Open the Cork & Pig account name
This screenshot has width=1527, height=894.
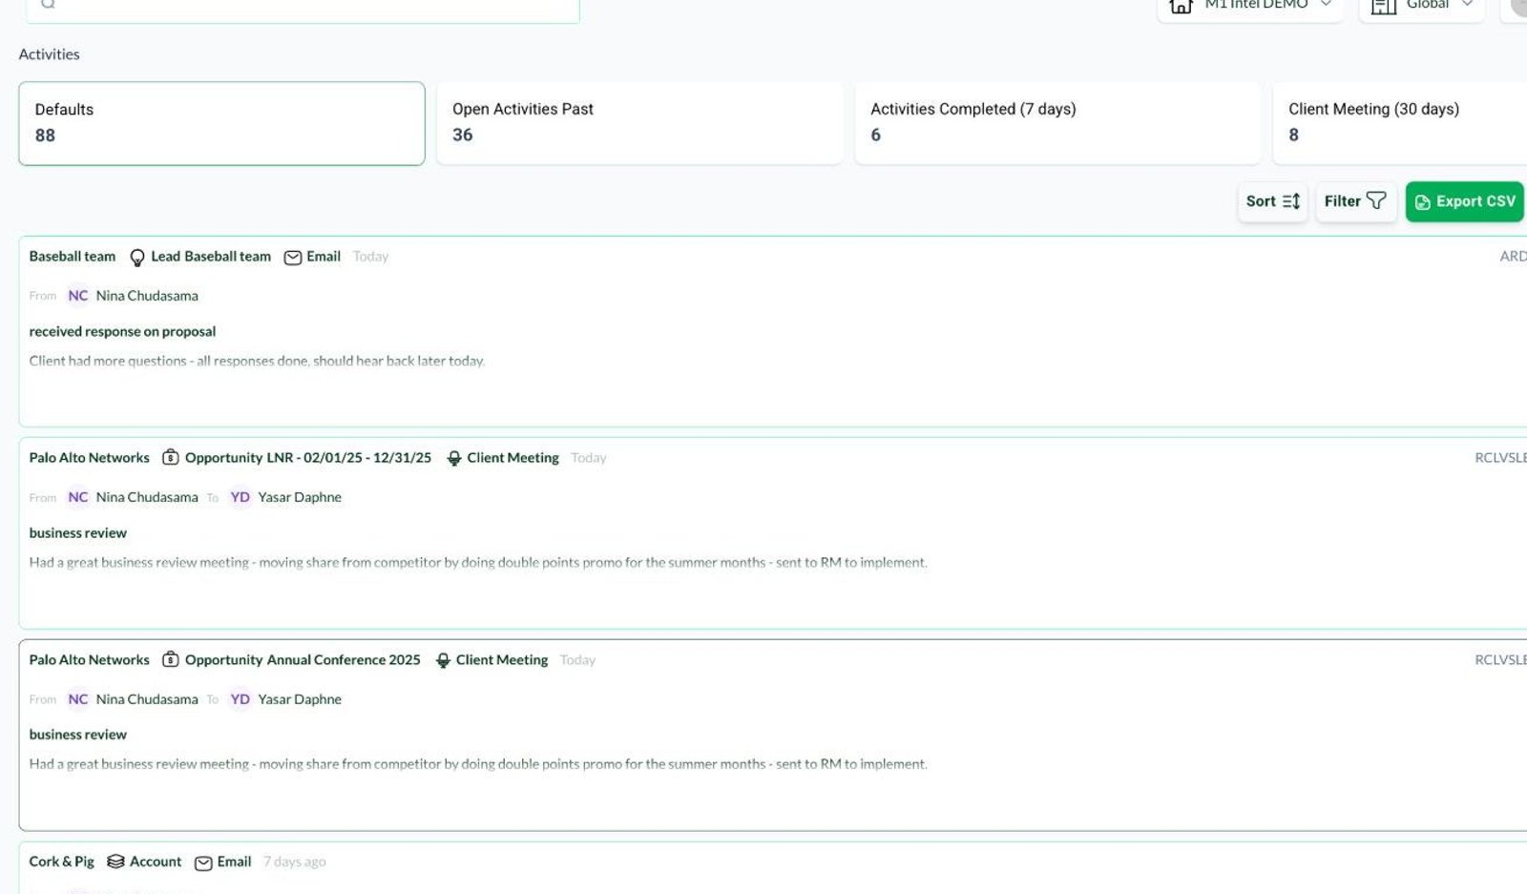click(62, 862)
